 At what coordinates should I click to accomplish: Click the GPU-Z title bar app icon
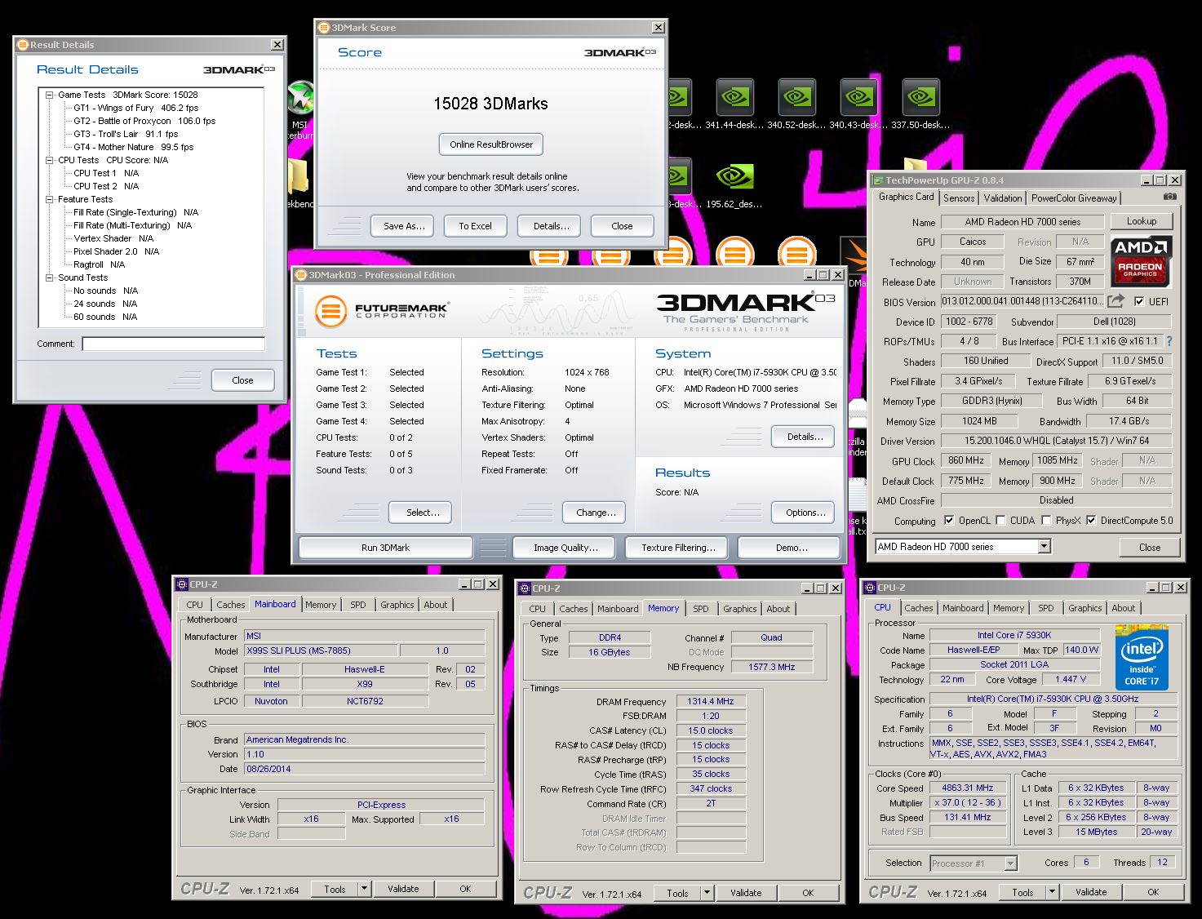pyautogui.click(x=878, y=180)
